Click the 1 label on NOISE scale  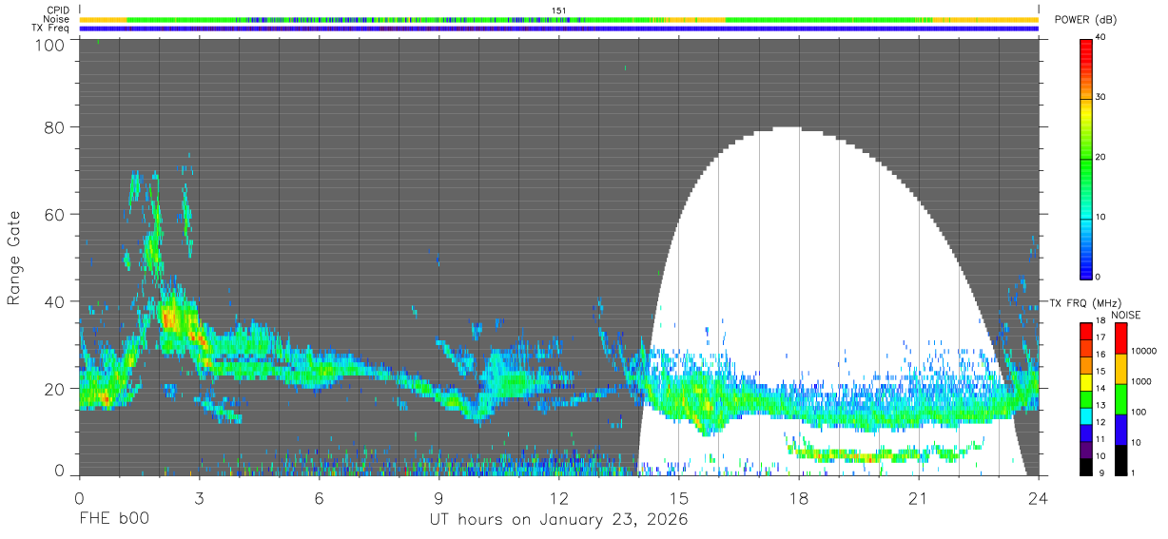point(1133,472)
